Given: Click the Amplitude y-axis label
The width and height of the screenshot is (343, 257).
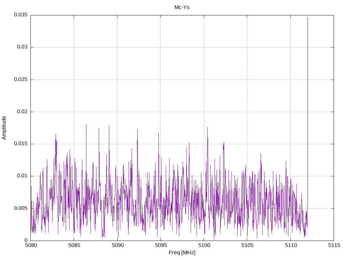Looking at the screenshot, I should [x=4, y=128].
